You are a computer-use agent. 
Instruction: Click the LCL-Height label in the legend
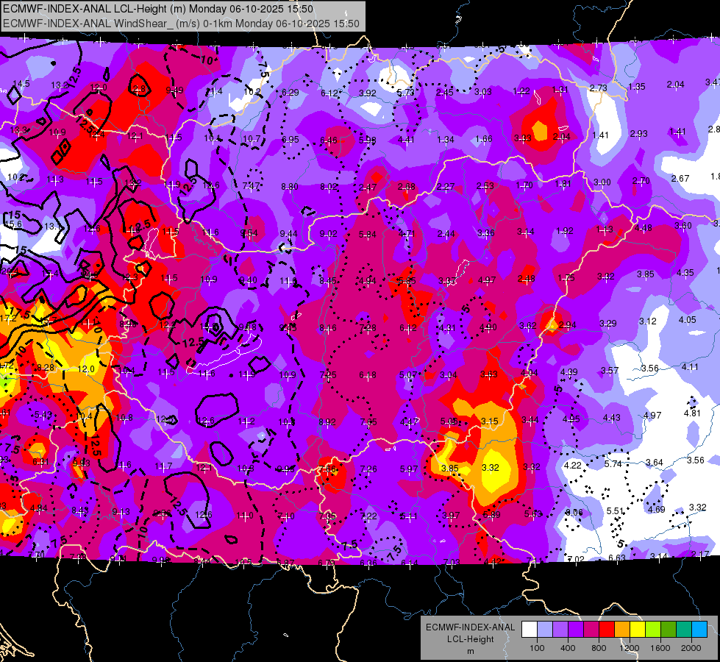pyautogui.click(x=470, y=639)
